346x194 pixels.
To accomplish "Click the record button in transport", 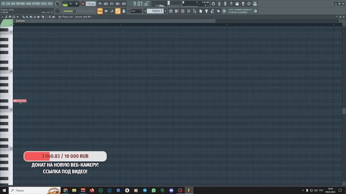I will coord(83,4).
